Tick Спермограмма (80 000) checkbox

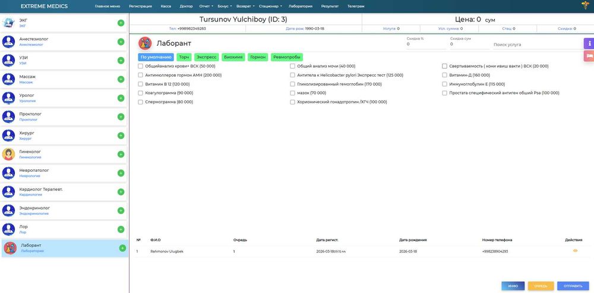click(x=141, y=102)
